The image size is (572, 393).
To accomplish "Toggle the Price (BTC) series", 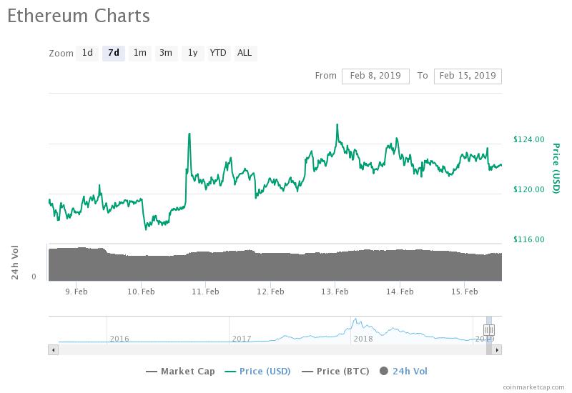I will [335, 372].
